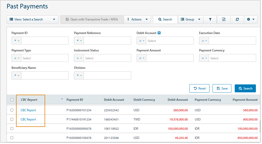Screen dimensions: 262x144
Task: Click the Save button for the search
Action: 222,88
